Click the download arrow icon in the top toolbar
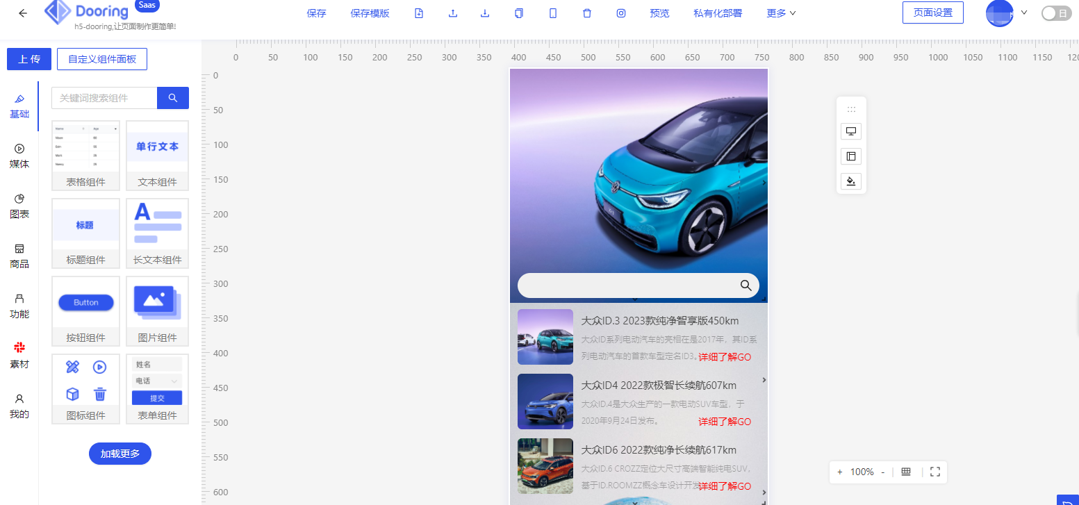The width and height of the screenshot is (1079, 505). (x=485, y=13)
